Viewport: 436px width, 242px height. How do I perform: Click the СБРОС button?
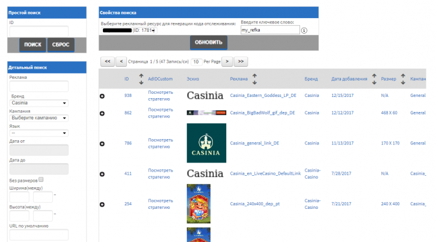[61, 45]
